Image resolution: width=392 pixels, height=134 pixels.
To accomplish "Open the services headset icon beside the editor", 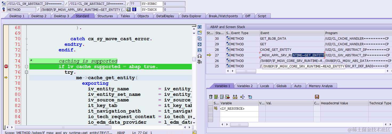I will tap(199, 56).
